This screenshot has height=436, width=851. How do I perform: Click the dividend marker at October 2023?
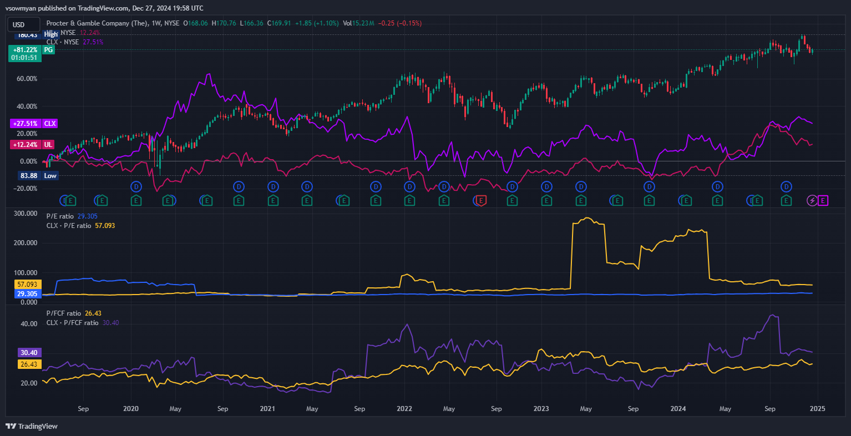point(649,186)
